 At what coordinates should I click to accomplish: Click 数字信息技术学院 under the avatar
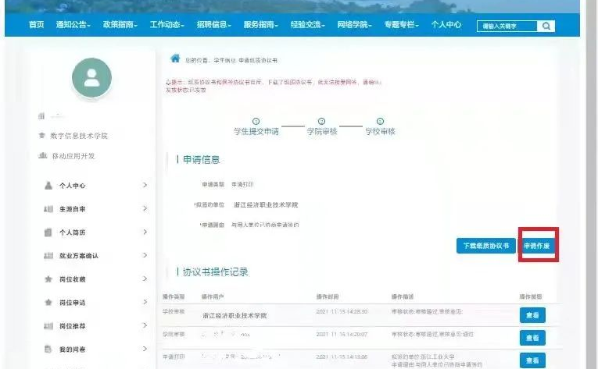(79, 136)
